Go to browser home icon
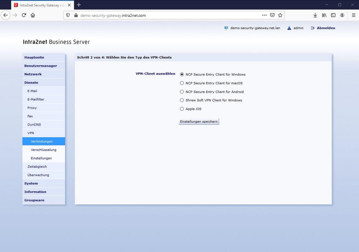The image size is (359, 252). tap(33, 15)
